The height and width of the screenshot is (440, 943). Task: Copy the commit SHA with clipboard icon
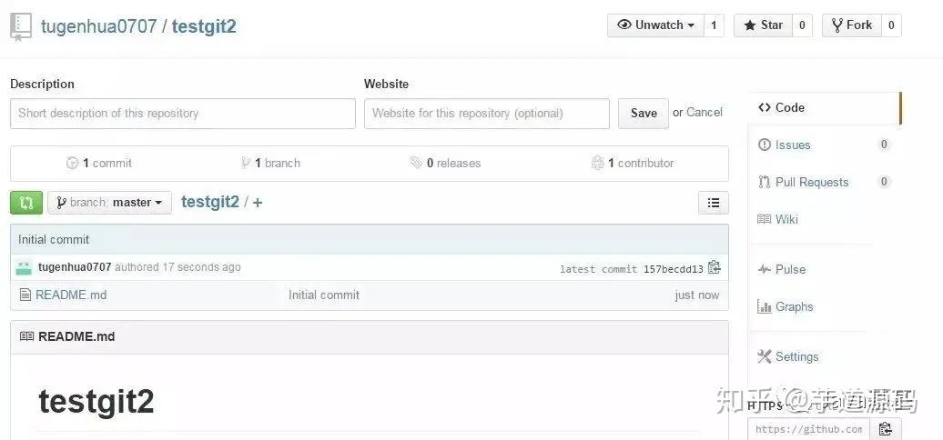pyautogui.click(x=714, y=267)
